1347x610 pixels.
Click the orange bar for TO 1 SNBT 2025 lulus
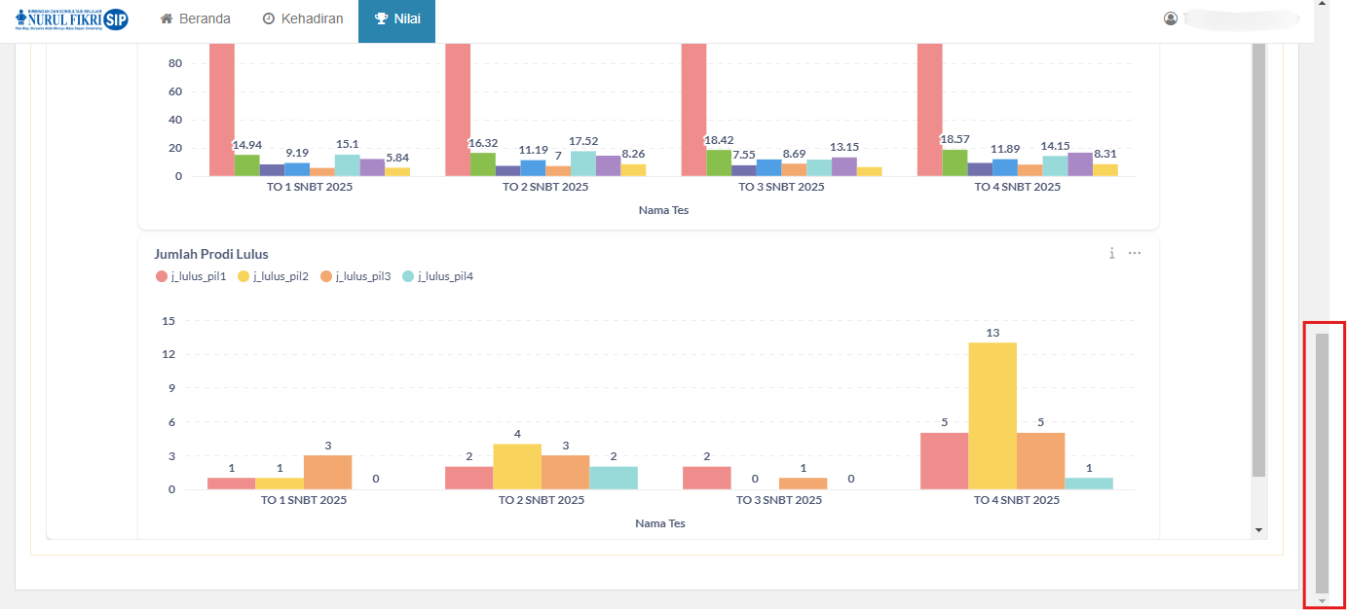[x=327, y=473]
